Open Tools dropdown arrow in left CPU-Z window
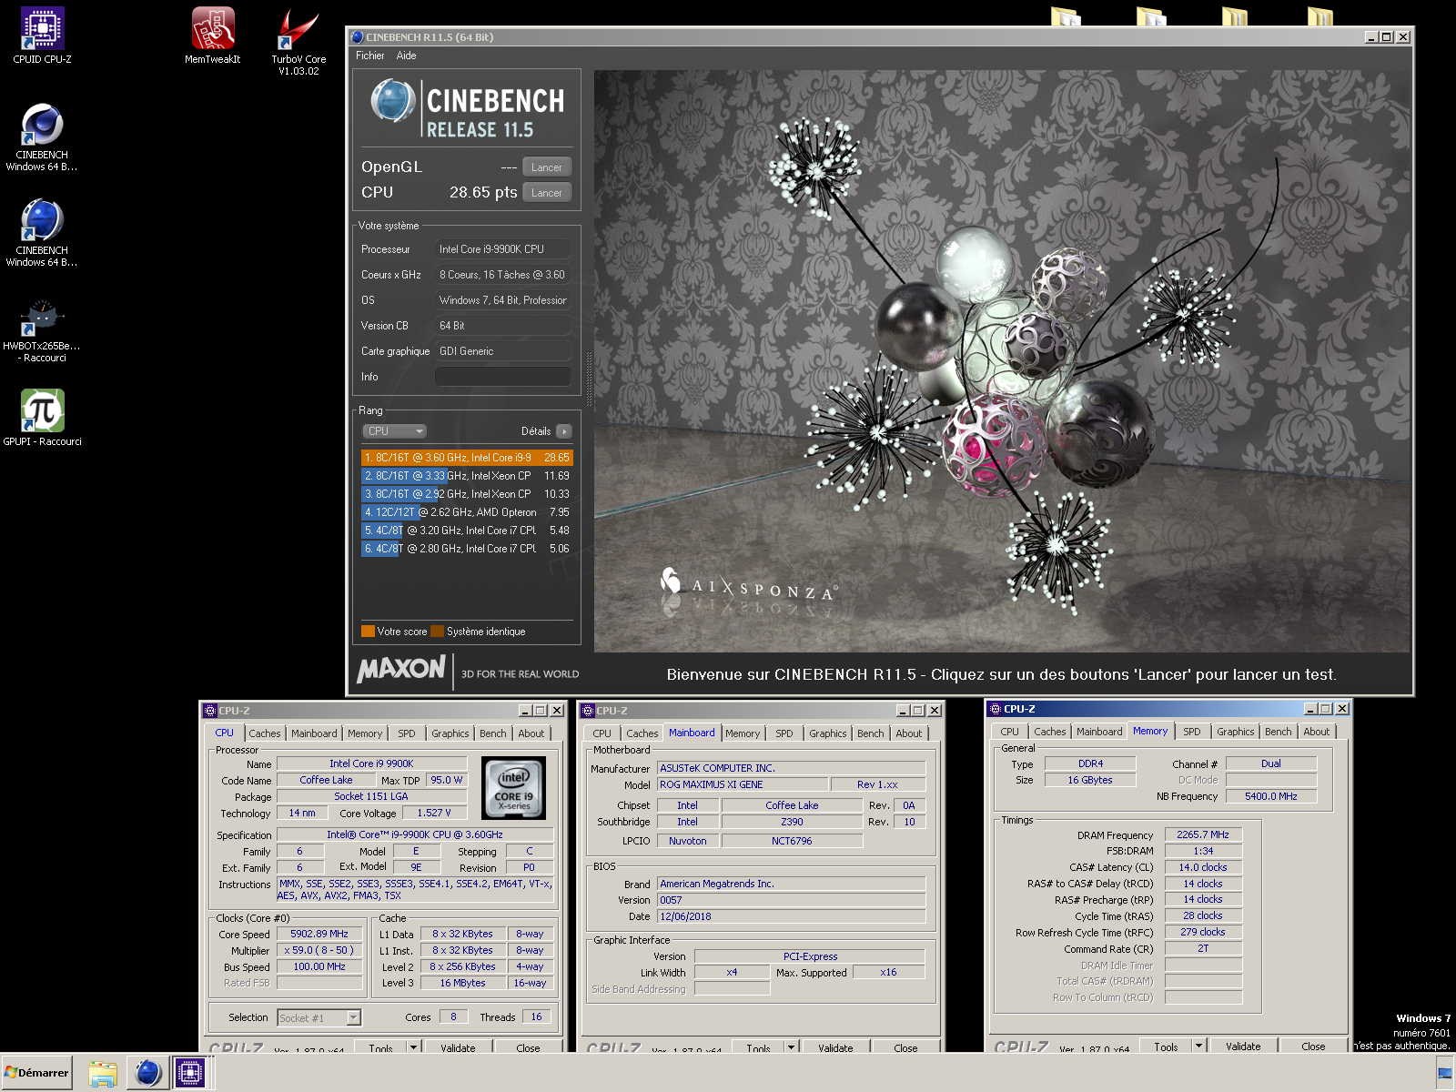The height and width of the screenshot is (1092, 1456). tap(413, 1047)
